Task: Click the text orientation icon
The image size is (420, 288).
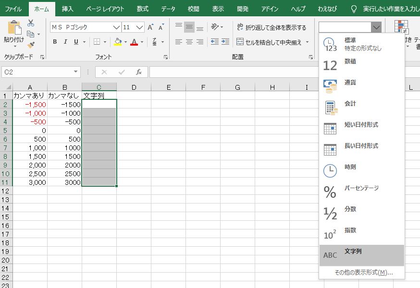Action: [215, 27]
